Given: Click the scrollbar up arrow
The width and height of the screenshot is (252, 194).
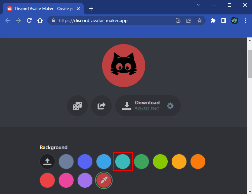Looking at the screenshot, I should [249, 40].
